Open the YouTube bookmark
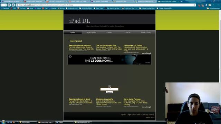Image resolution: width=221 pixels, height=124 pixels. tap(21, 8)
